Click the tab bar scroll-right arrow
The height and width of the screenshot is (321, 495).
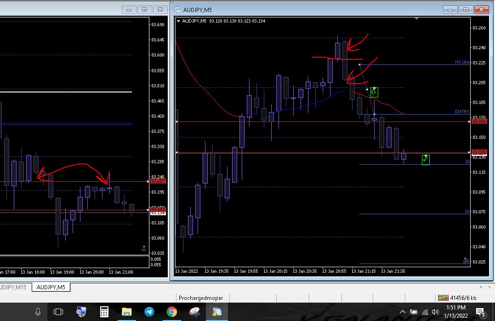click(x=489, y=287)
